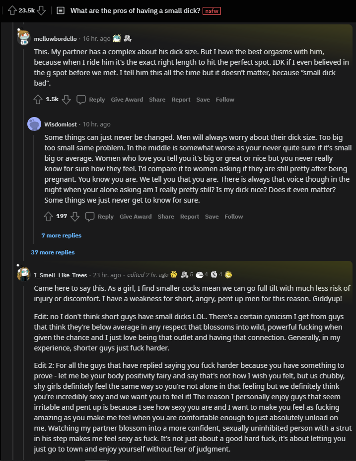The width and height of the screenshot is (356, 461).
Task: Open Wisdomlost's user profile
Action: coord(61,124)
